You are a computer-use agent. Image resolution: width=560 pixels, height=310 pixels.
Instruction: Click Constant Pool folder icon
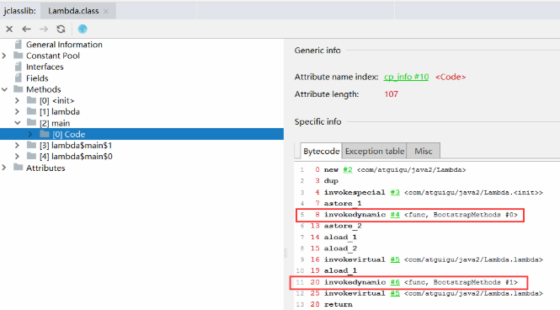pos(19,56)
